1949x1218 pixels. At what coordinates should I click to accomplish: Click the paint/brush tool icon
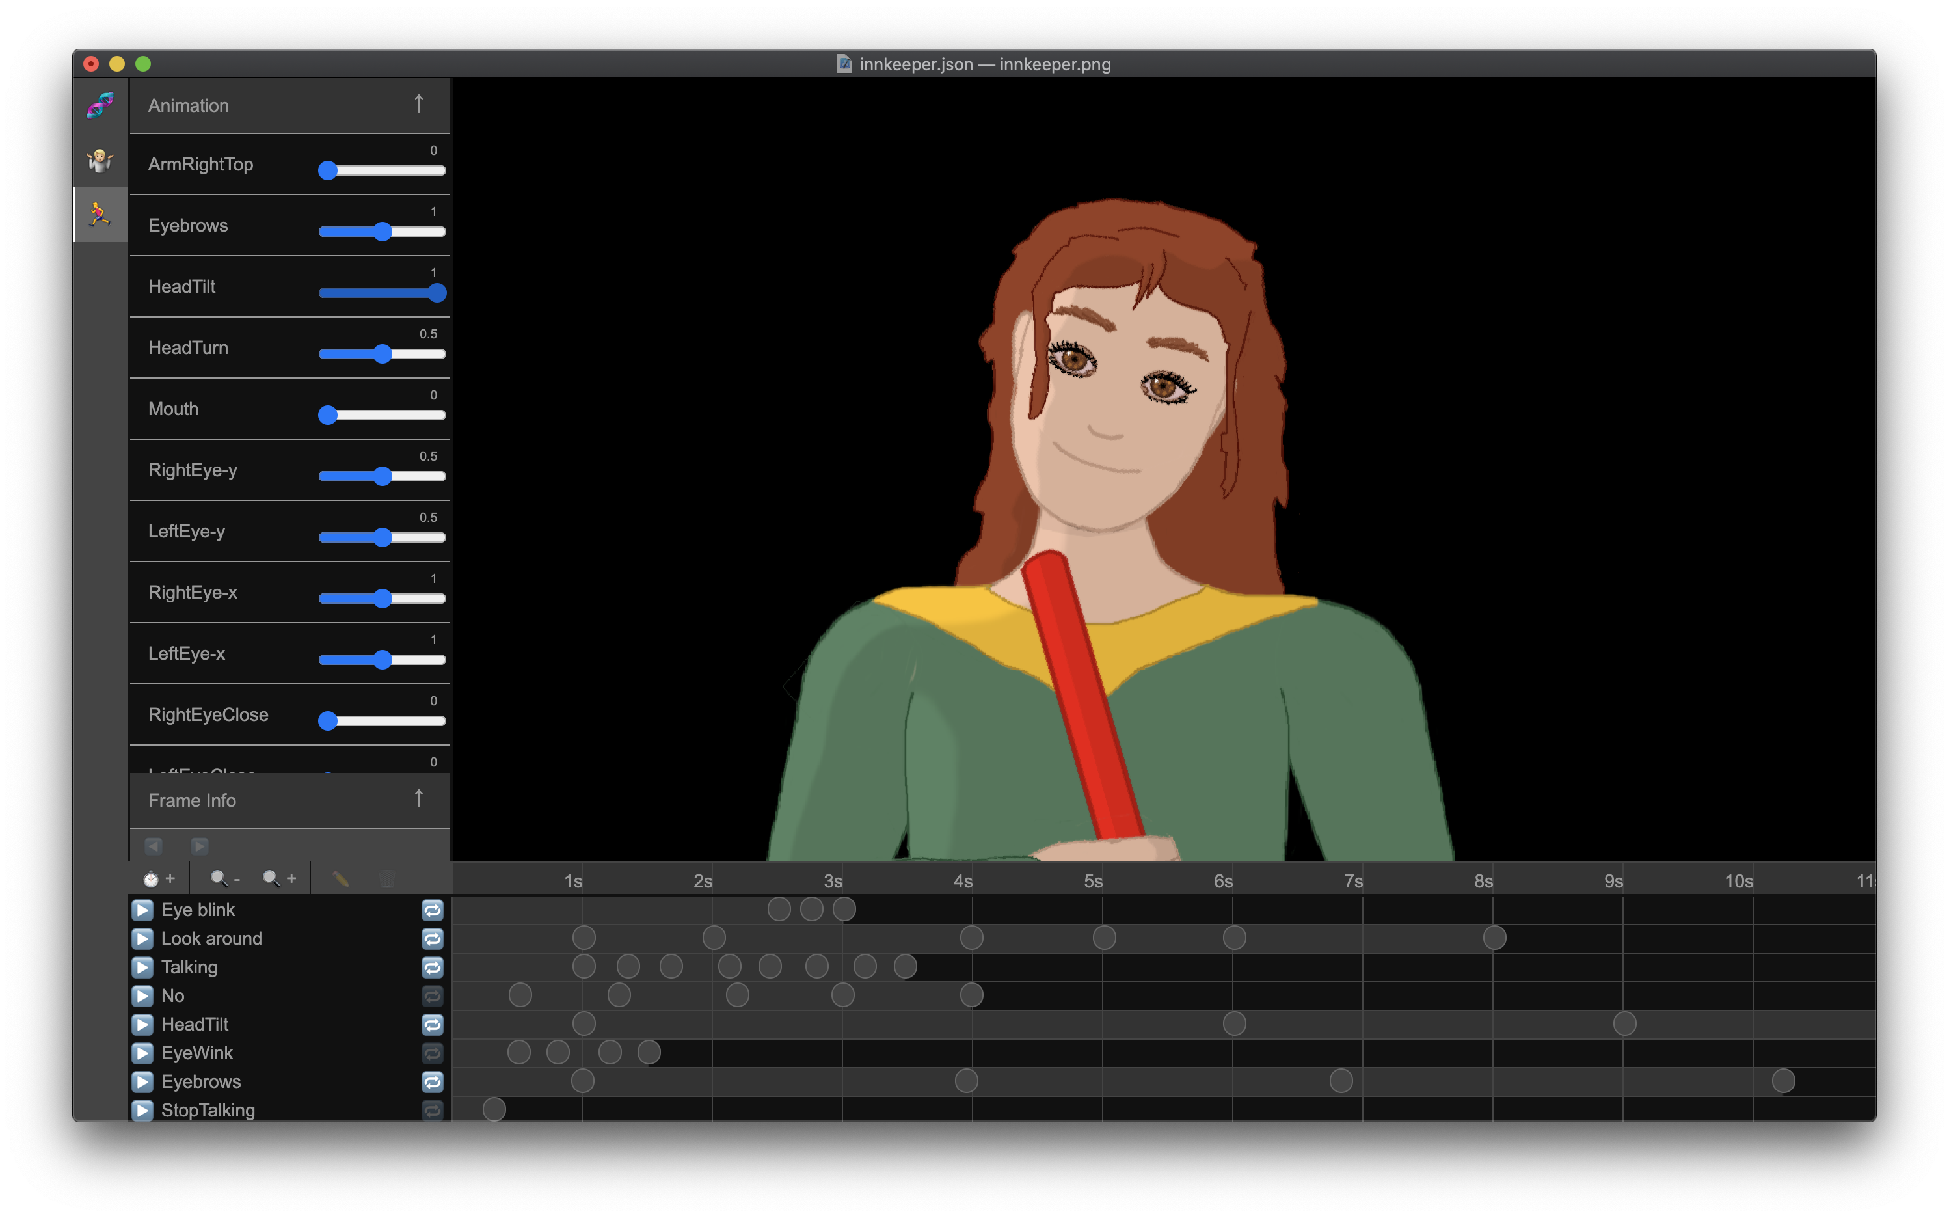341,878
